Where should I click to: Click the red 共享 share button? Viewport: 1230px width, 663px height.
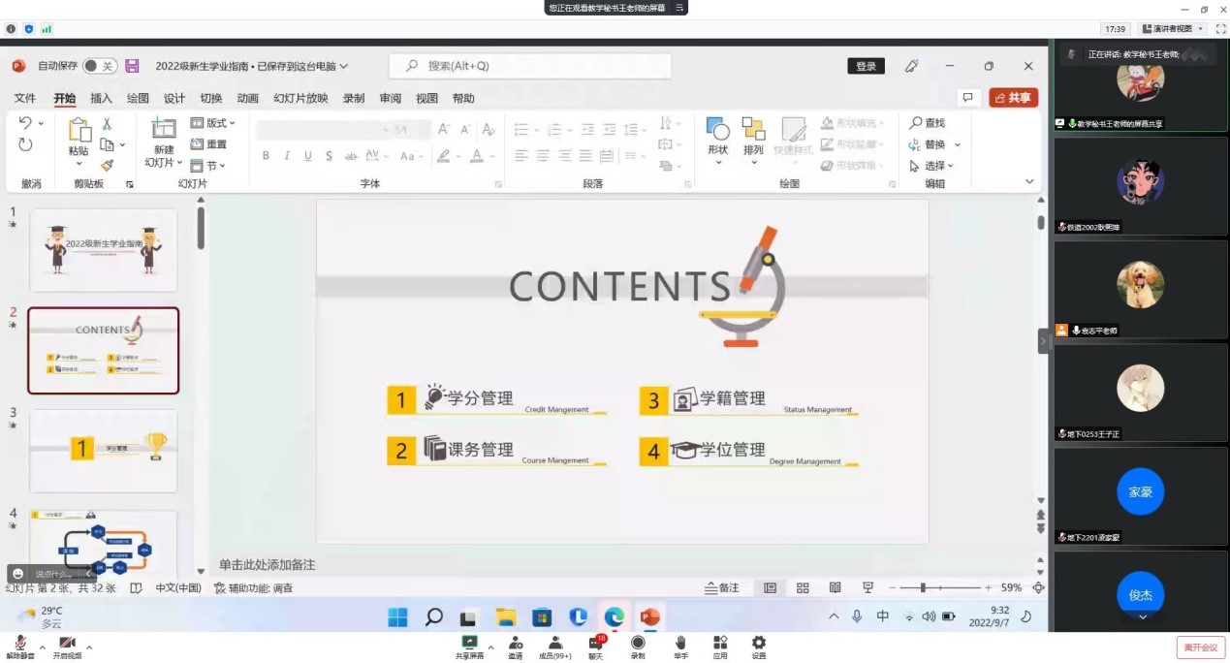[1013, 98]
